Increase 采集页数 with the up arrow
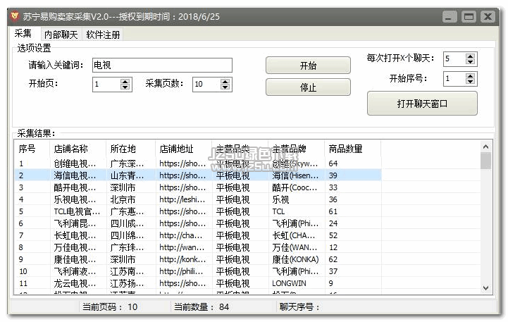 click(225, 81)
